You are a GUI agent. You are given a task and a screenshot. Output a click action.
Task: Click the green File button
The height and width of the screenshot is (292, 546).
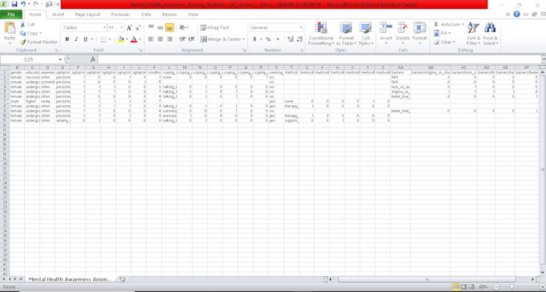coord(11,14)
